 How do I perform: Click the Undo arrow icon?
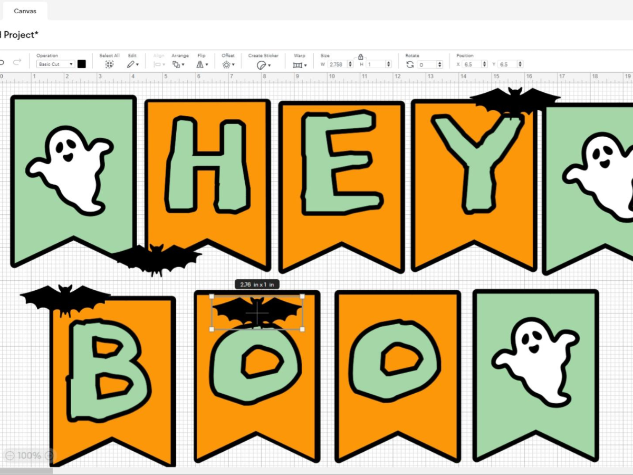[2, 62]
